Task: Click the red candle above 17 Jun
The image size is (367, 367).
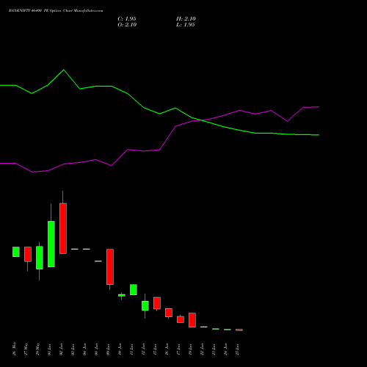Action: pyautogui.click(x=181, y=319)
